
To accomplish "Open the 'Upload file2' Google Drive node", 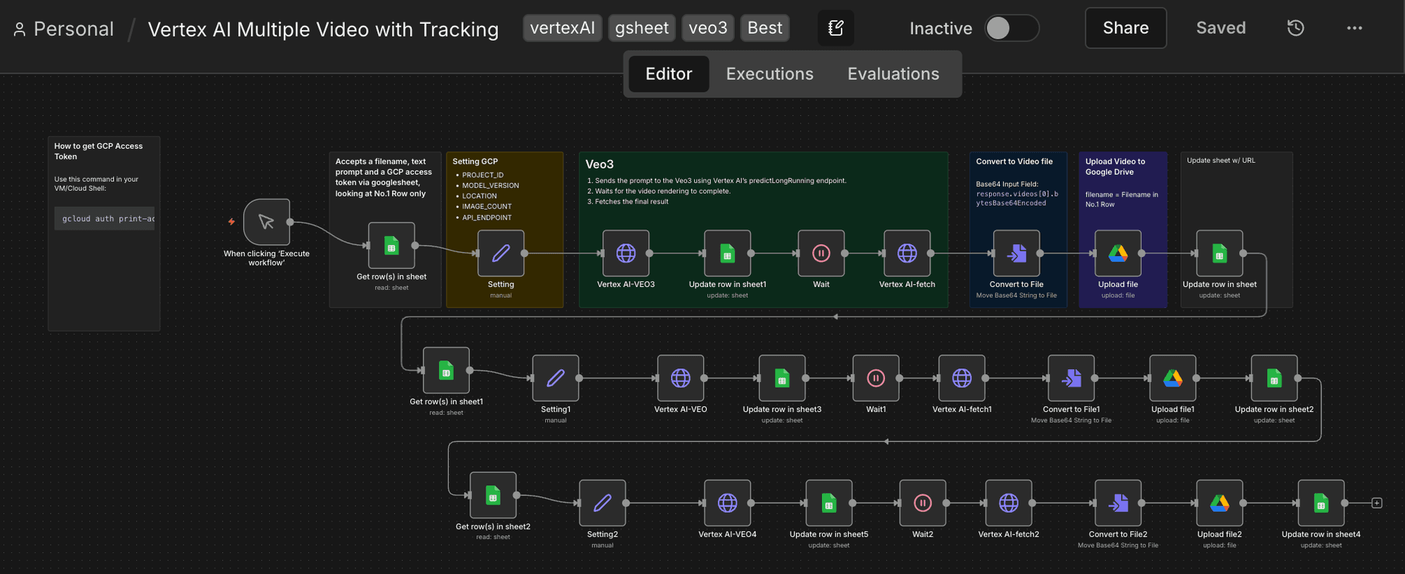I will (x=1219, y=503).
